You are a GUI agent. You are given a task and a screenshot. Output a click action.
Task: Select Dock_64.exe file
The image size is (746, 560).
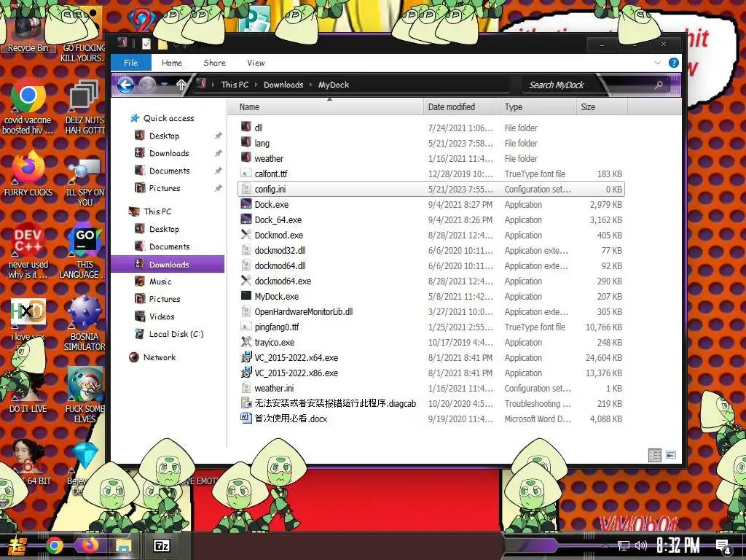pos(278,219)
